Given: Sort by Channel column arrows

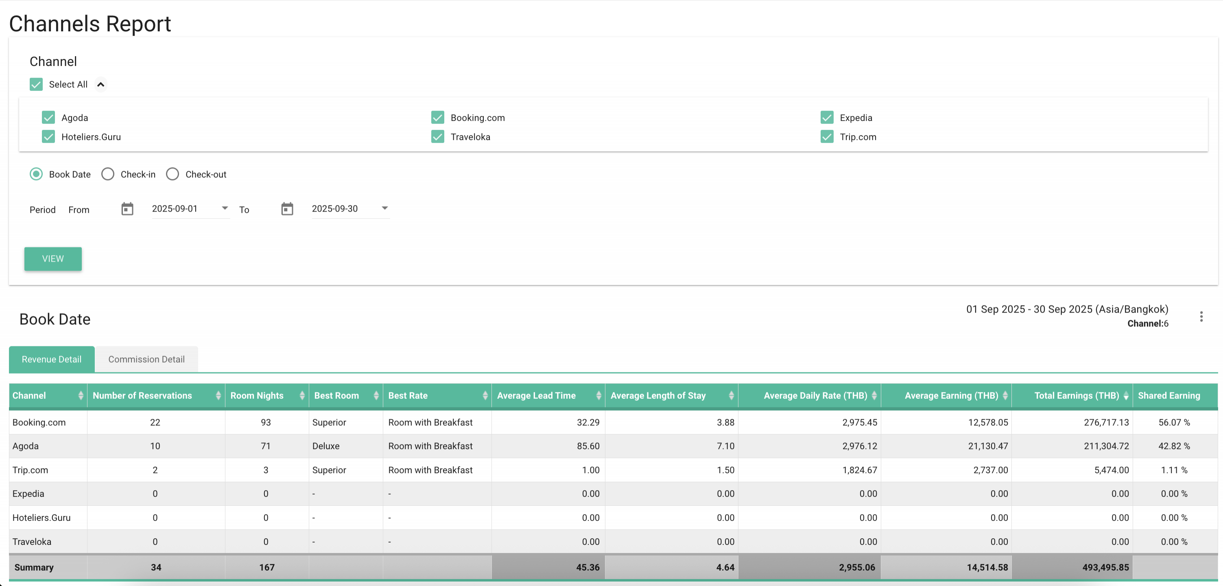Looking at the screenshot, I should point(81,396).
